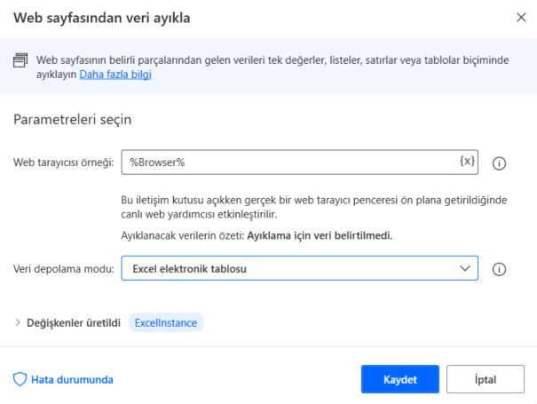Click the Web tarayıcısı örneği label
This screenshot has width=537, height=404.
point(63,162)
